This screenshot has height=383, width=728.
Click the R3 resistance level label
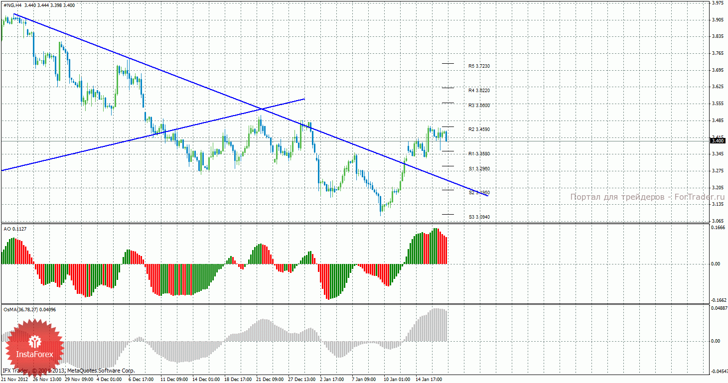pyautogui.click(x=479, y=106)
